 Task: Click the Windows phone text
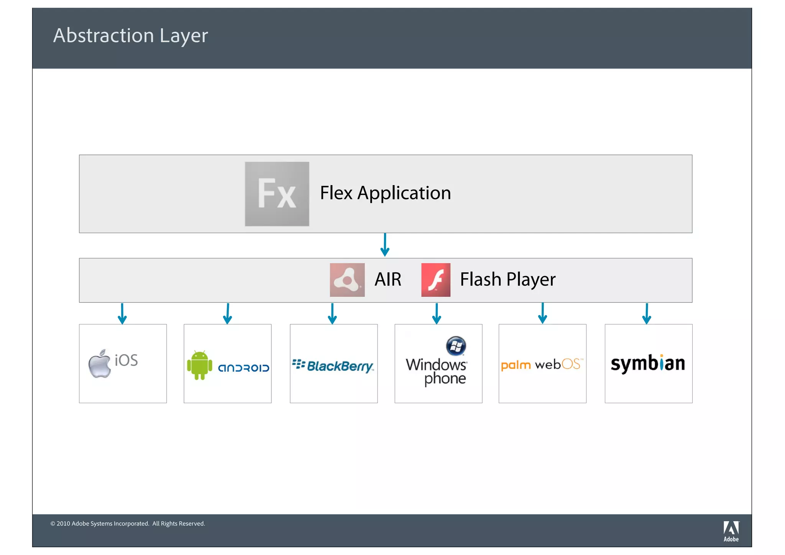437,371
